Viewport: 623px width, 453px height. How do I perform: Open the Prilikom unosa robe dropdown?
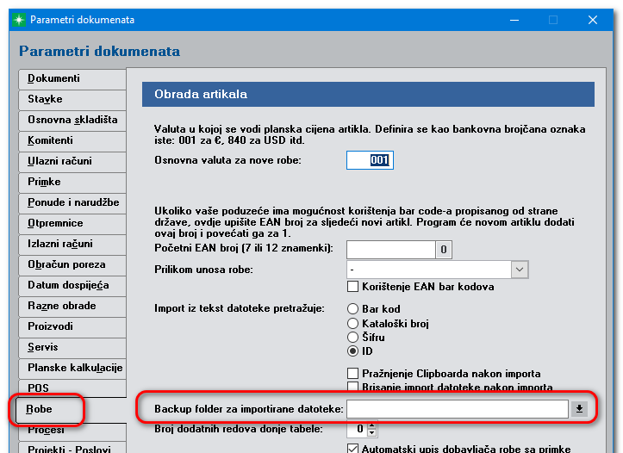(x=520, y=270)
